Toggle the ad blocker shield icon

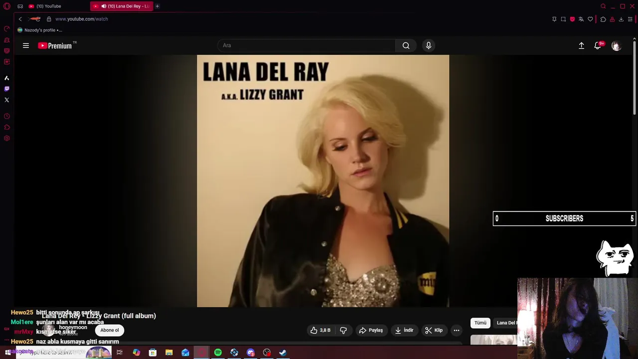(x=572, y=19)
